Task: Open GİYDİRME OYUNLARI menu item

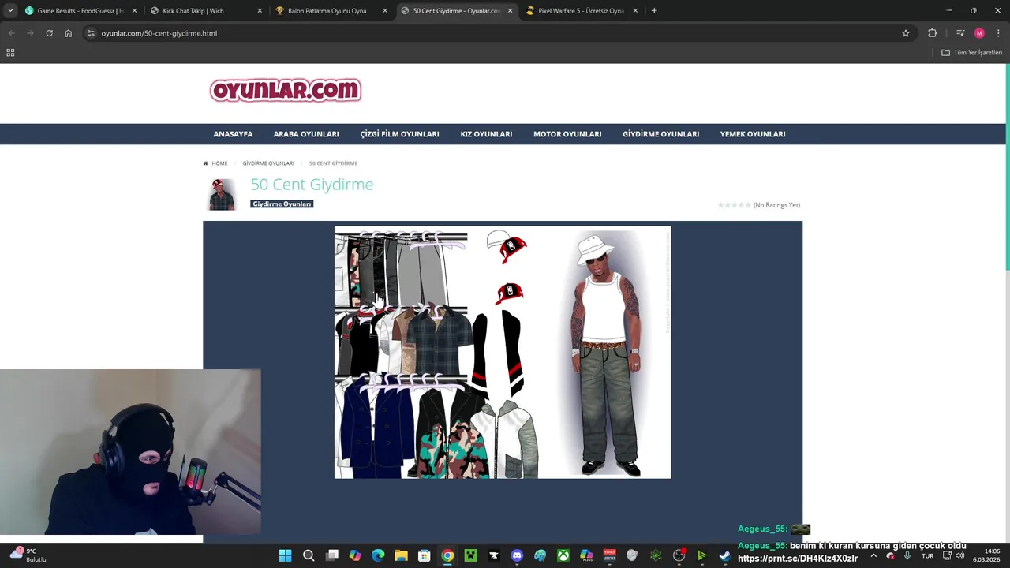Action: point(660,134)
